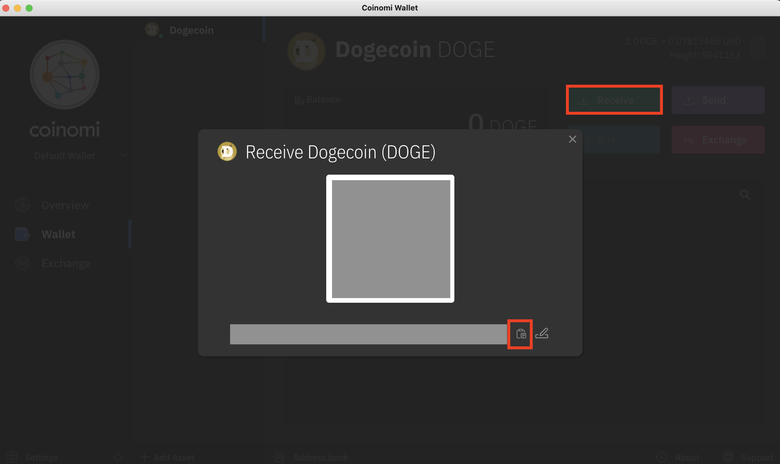
Task: Toggle the light/dark theme sun icon
Action: (118, 457)
